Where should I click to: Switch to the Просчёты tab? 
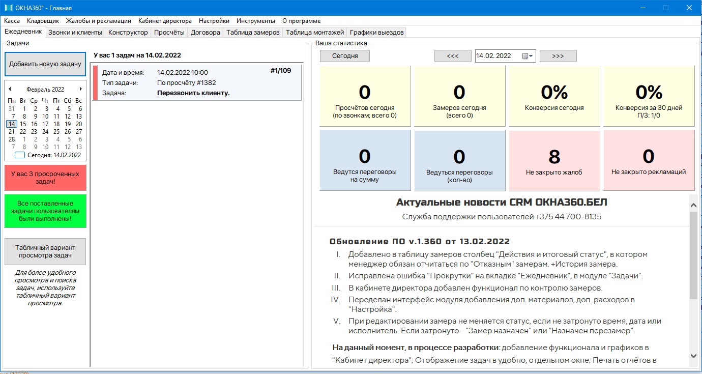(x=169, y=33)
